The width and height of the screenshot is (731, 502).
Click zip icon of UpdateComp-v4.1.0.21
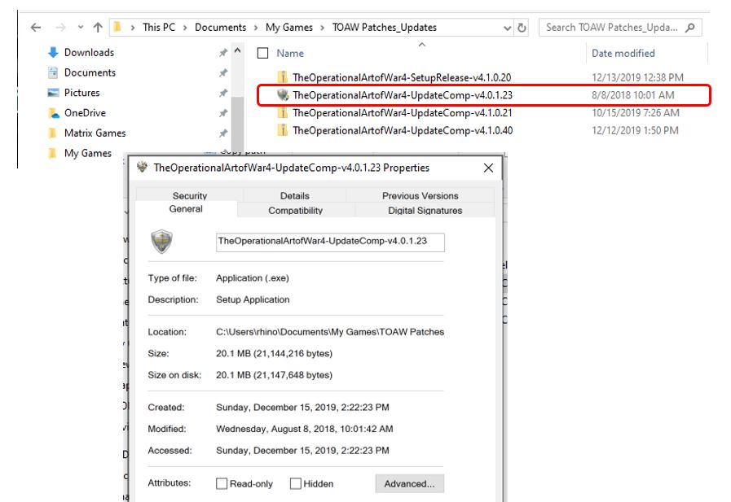coord(282,112)
